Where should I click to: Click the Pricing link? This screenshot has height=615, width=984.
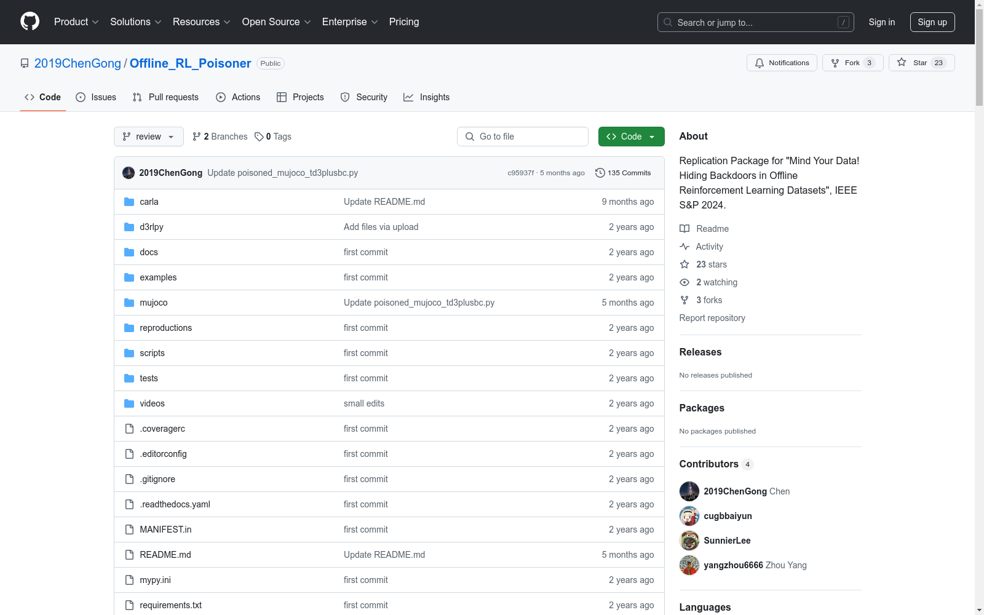point(404,22)
